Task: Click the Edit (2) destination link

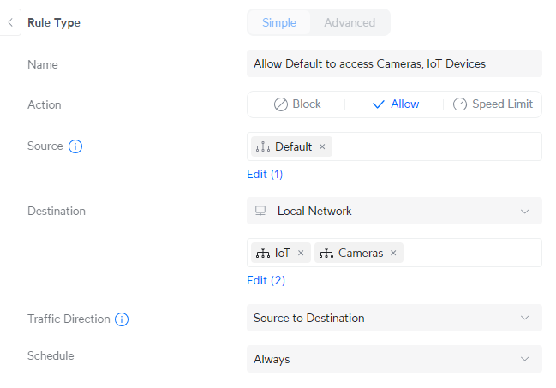Action: (266, 280)
